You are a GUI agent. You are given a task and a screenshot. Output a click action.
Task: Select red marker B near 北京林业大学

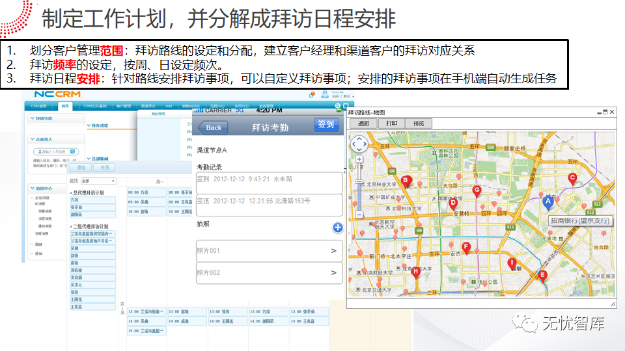[x=406, y=181]
